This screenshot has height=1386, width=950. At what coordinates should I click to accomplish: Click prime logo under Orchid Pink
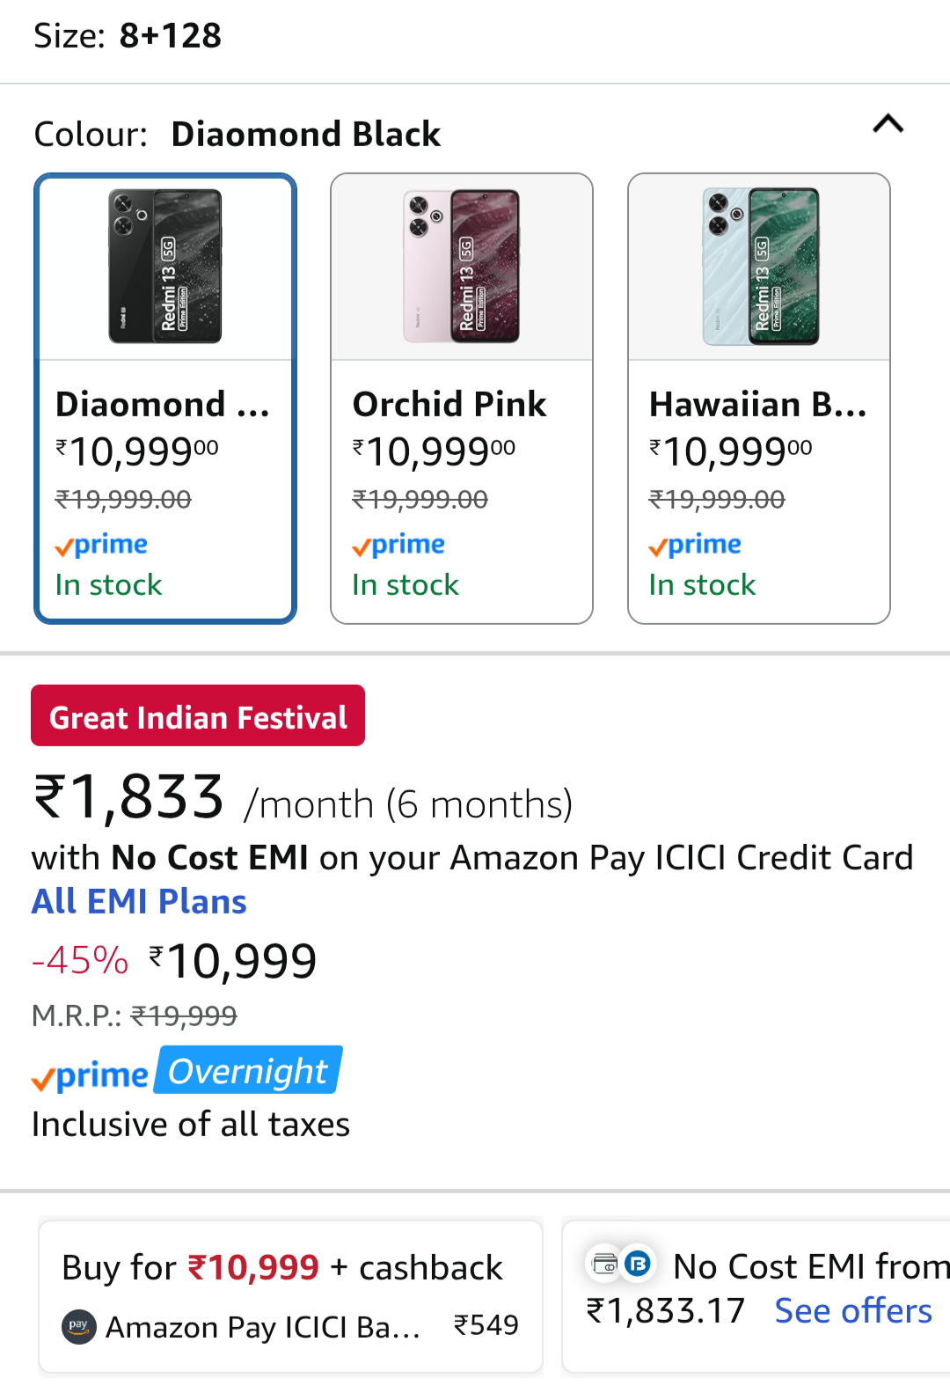pyautogui.click(x=398, y=546)
